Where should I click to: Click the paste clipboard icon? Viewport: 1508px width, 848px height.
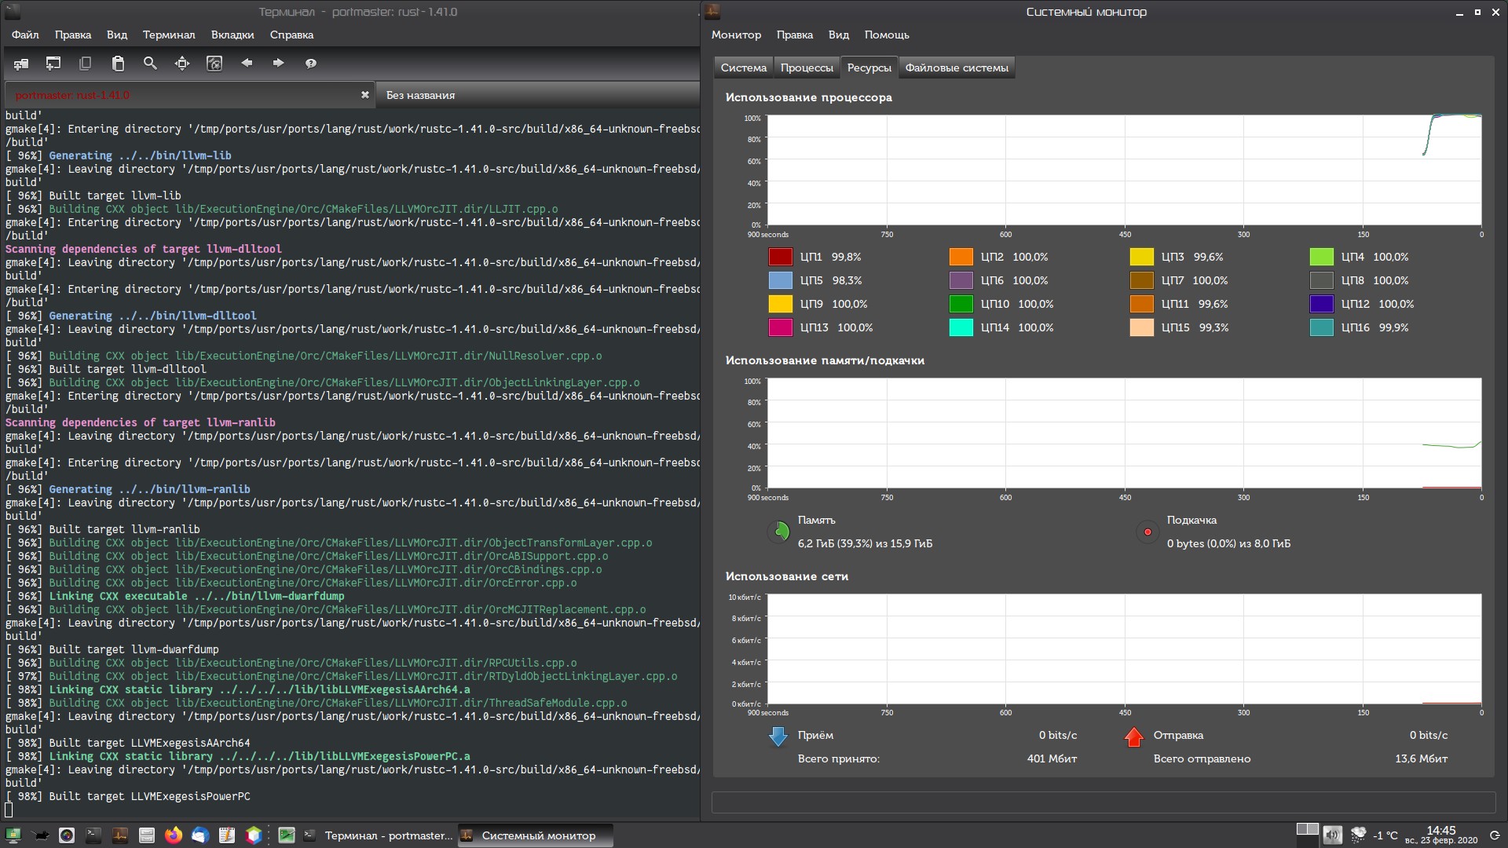(x=118, y=64)
